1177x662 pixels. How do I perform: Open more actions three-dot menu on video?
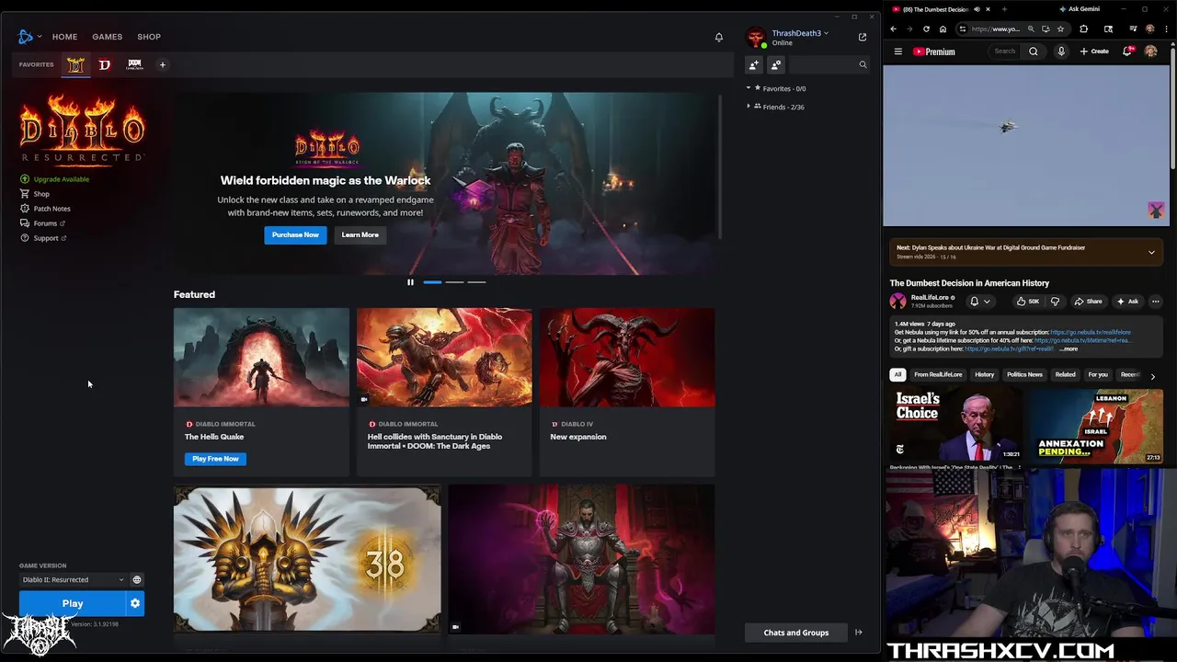(1156, 302)
